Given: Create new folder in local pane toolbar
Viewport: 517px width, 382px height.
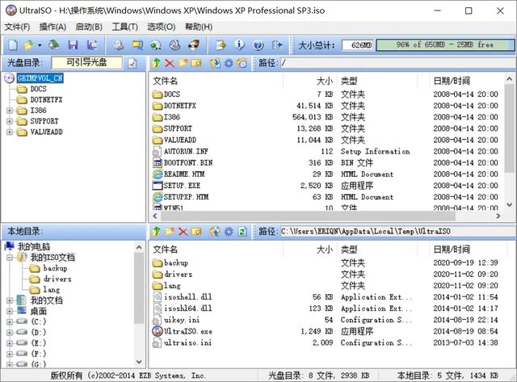Looking at the screenshot, I should click(x=170, y=231).
